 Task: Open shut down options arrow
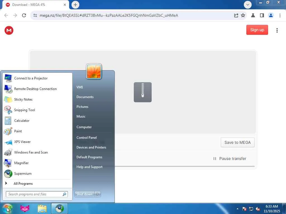pyautogui.click(x=97, y=194)
